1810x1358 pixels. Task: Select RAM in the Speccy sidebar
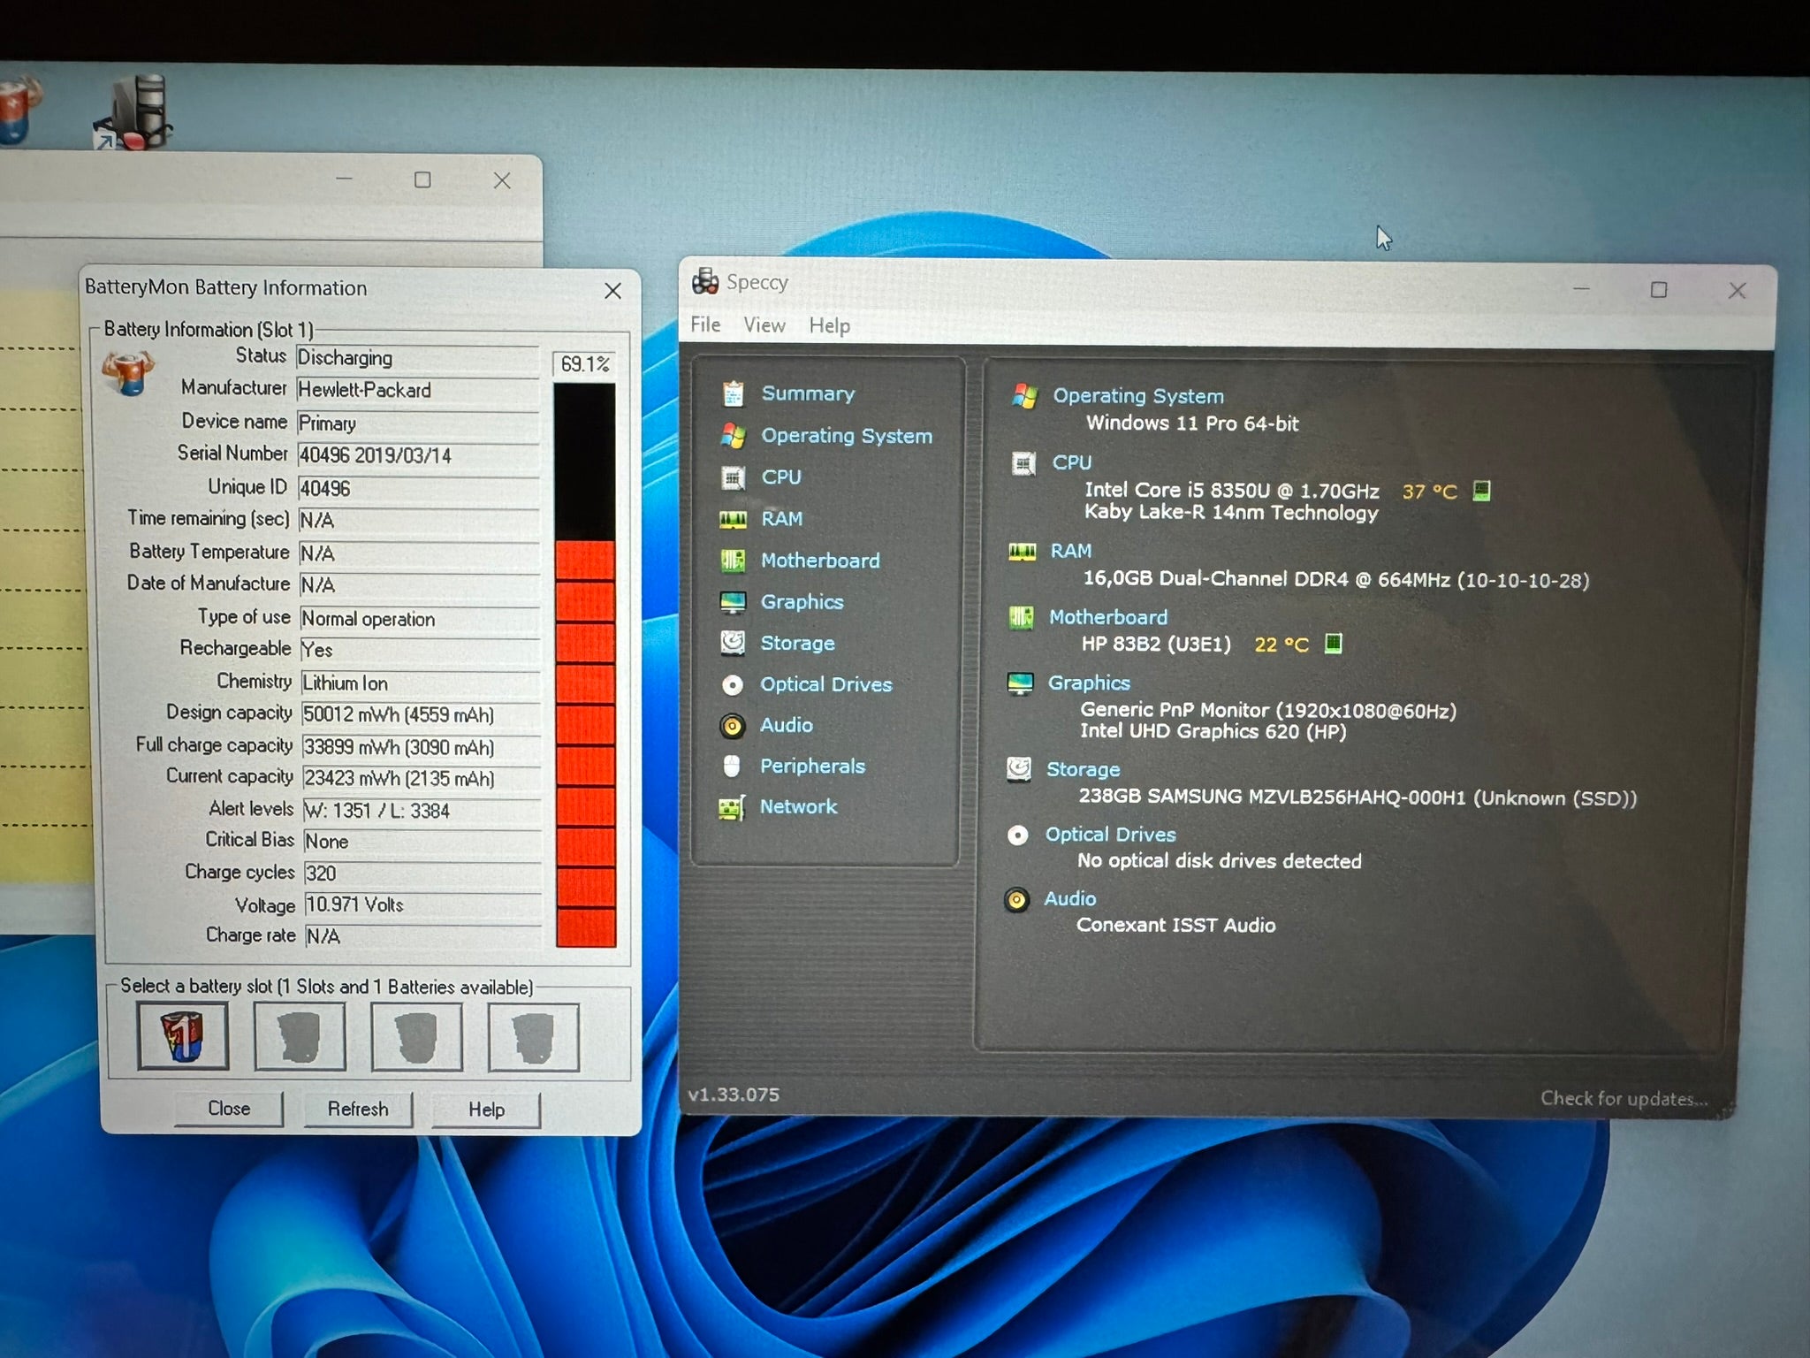point(782,519)
